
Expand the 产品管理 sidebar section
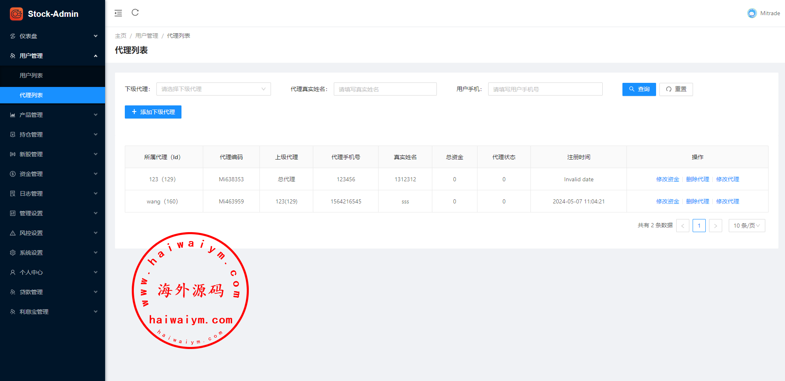click(x=53, y=115)
